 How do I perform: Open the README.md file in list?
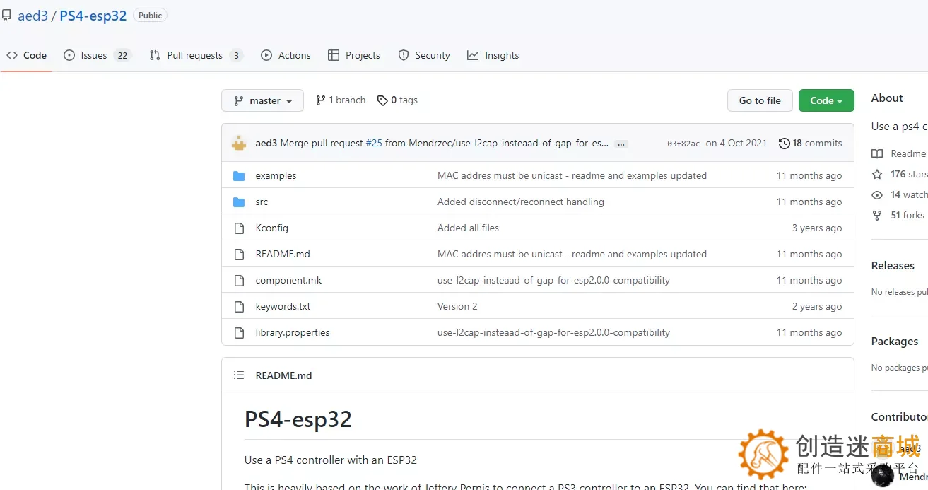283,254
